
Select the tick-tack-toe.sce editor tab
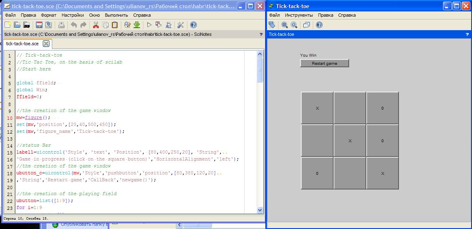[x=22, y=44]
